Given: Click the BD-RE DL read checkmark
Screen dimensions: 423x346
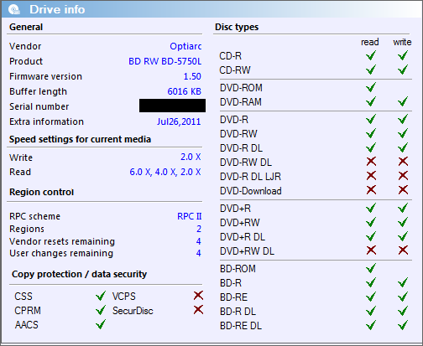Looking at the screenshot, I should pos(371,325).
